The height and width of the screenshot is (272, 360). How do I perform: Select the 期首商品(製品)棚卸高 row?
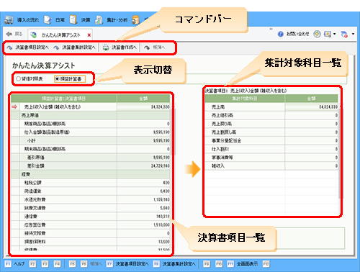coord(91,124)
